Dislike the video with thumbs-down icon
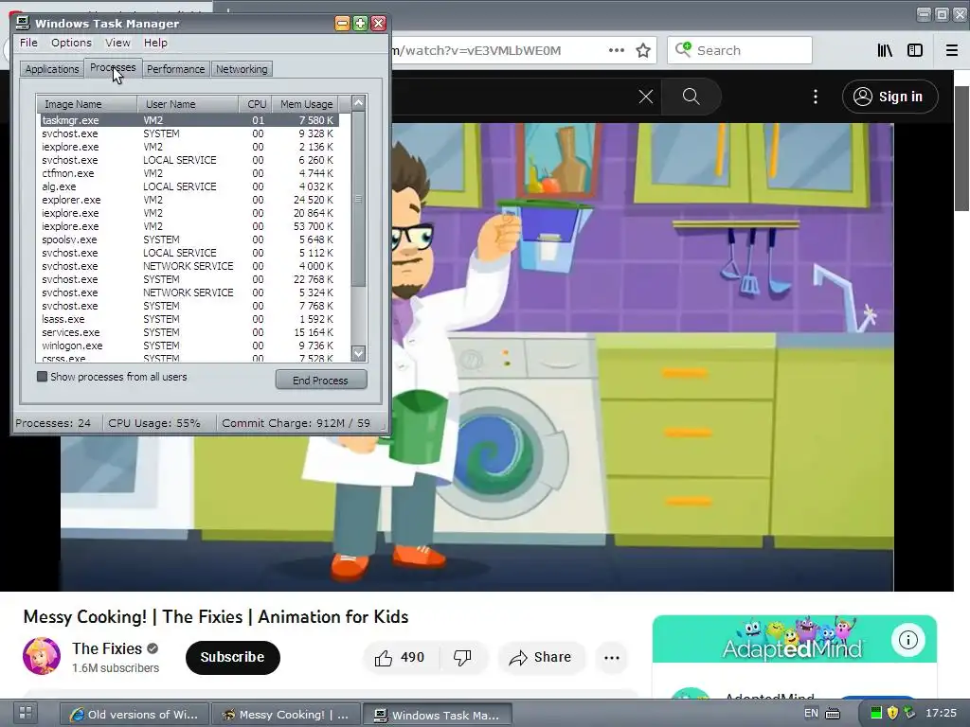970x727 pixels. 462,658
